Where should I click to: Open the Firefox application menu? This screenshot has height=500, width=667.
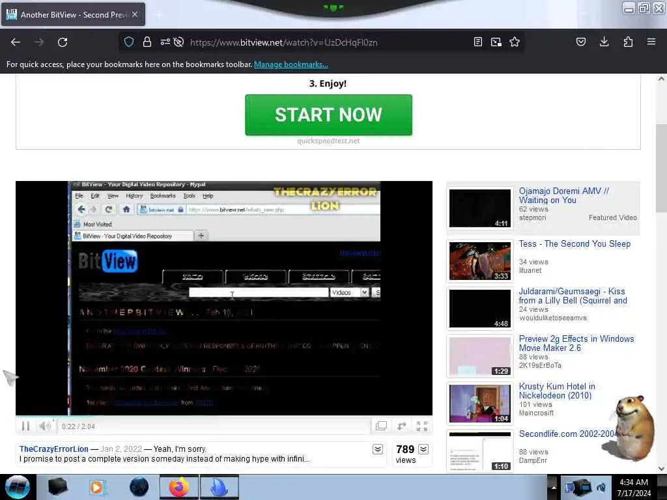tap(651, 42)
